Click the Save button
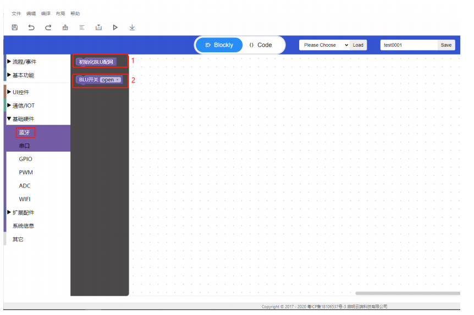Image resolution: width=474 pixels, height=315 pixels. pos(446,45)
